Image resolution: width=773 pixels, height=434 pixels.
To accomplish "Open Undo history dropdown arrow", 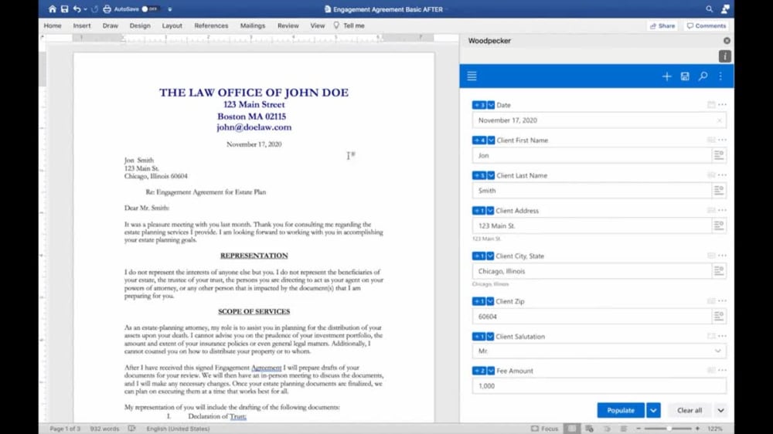I will click(x=85, y=8).
